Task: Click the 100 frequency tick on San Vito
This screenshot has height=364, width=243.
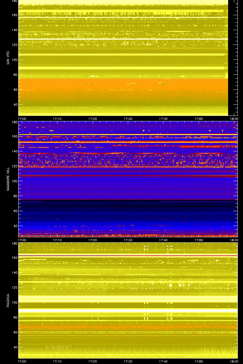Action: point(14,60)
